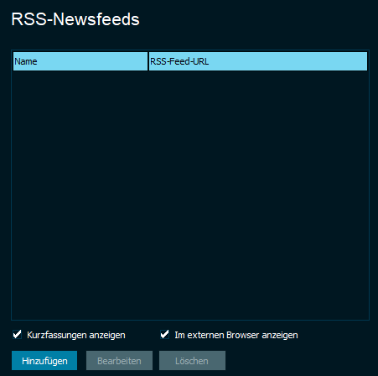Uncheck the Kurzfassungen anzeigen checkbox
The image size is (378, 376).
(18, 335)
